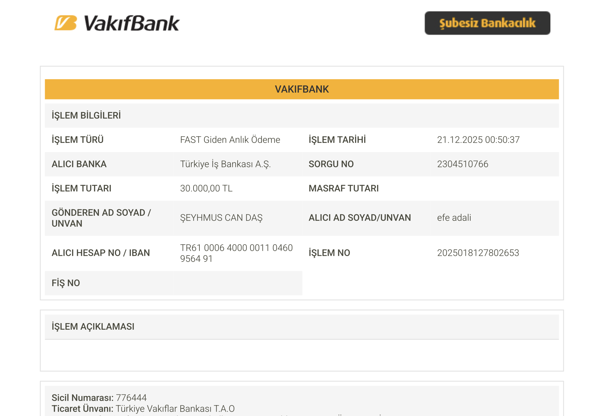Click the ALICI HESAP NO / IBAN label
The height and width of the screenshot is (416, 598).
(x=101, y=253)
